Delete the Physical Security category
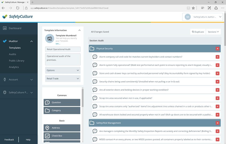Image resolution: width=226 pixels, height=144 pixels. tap(217, 49)
